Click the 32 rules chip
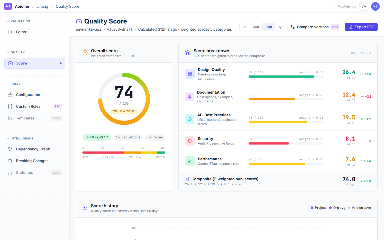Viewport: 384px width, 240px height. (x=155, y=137)
